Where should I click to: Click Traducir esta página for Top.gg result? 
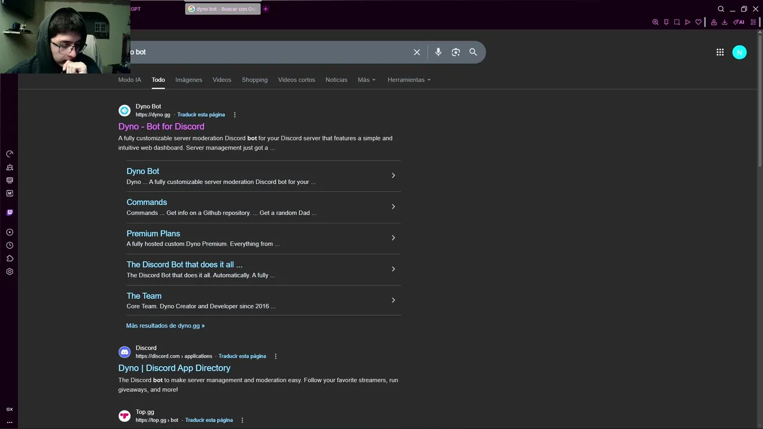tap(209, 420)
